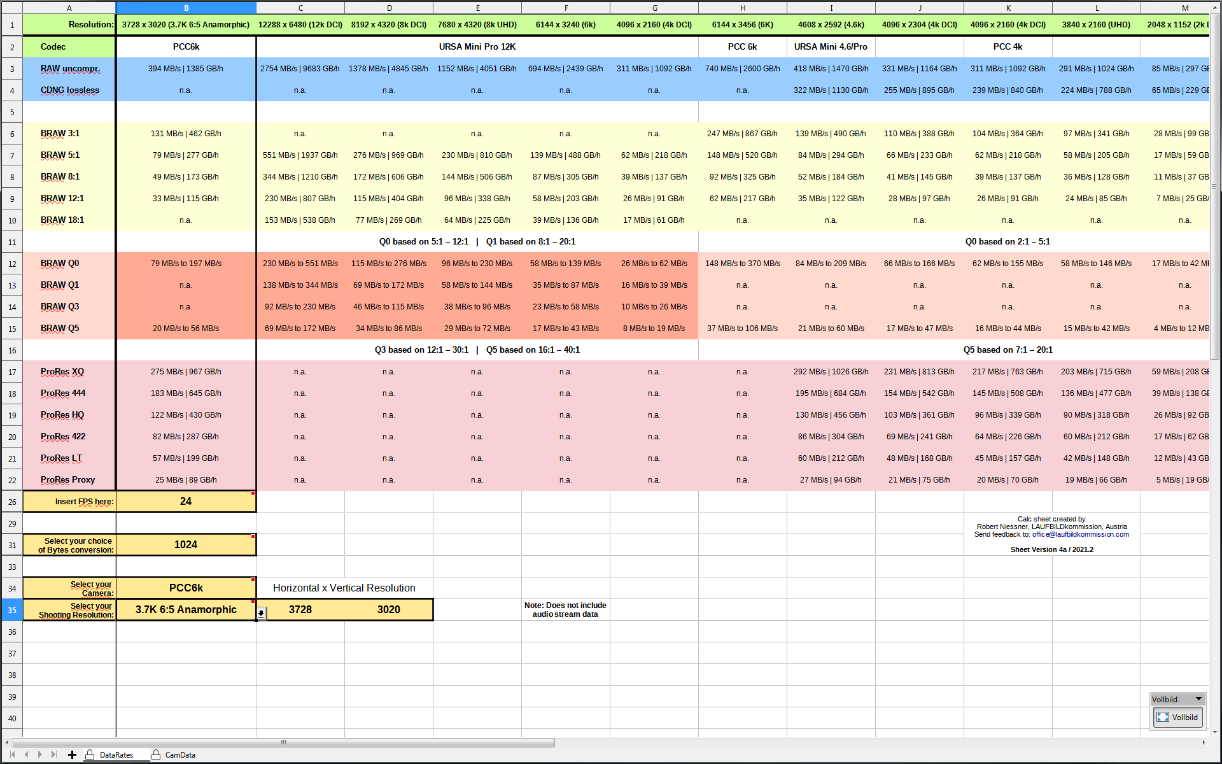1222x764 pixels.
Task: Open Vollbild toolbar dropdown arrow
Action: click(x=1198, y=699)
